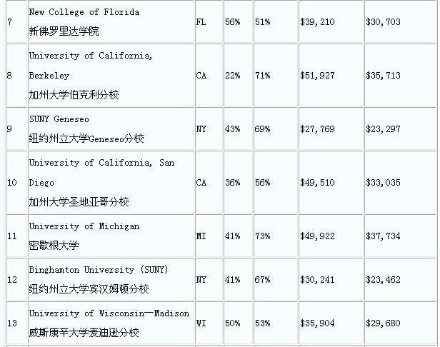Viewport: 440px width, 347px height.
Task: Click the SUNY Geneseo school name
Action: click(59, 119)
